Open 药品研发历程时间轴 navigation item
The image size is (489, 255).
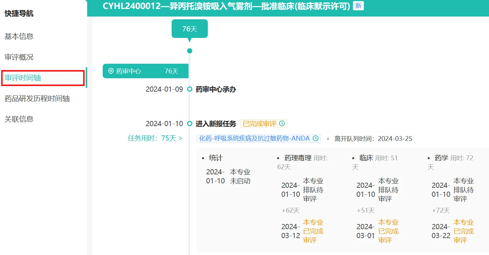[37, 99]
